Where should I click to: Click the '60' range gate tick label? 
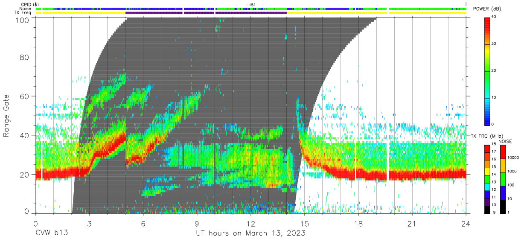tap(25, 96)
